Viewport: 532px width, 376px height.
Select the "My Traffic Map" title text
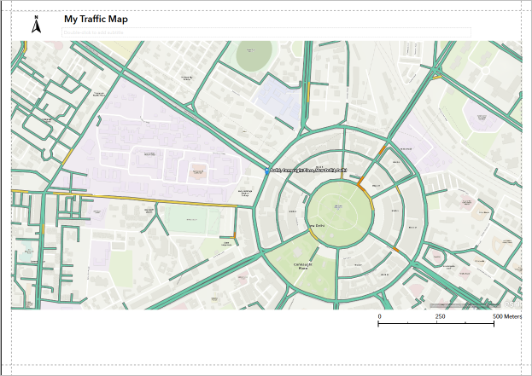click(96, 20)
